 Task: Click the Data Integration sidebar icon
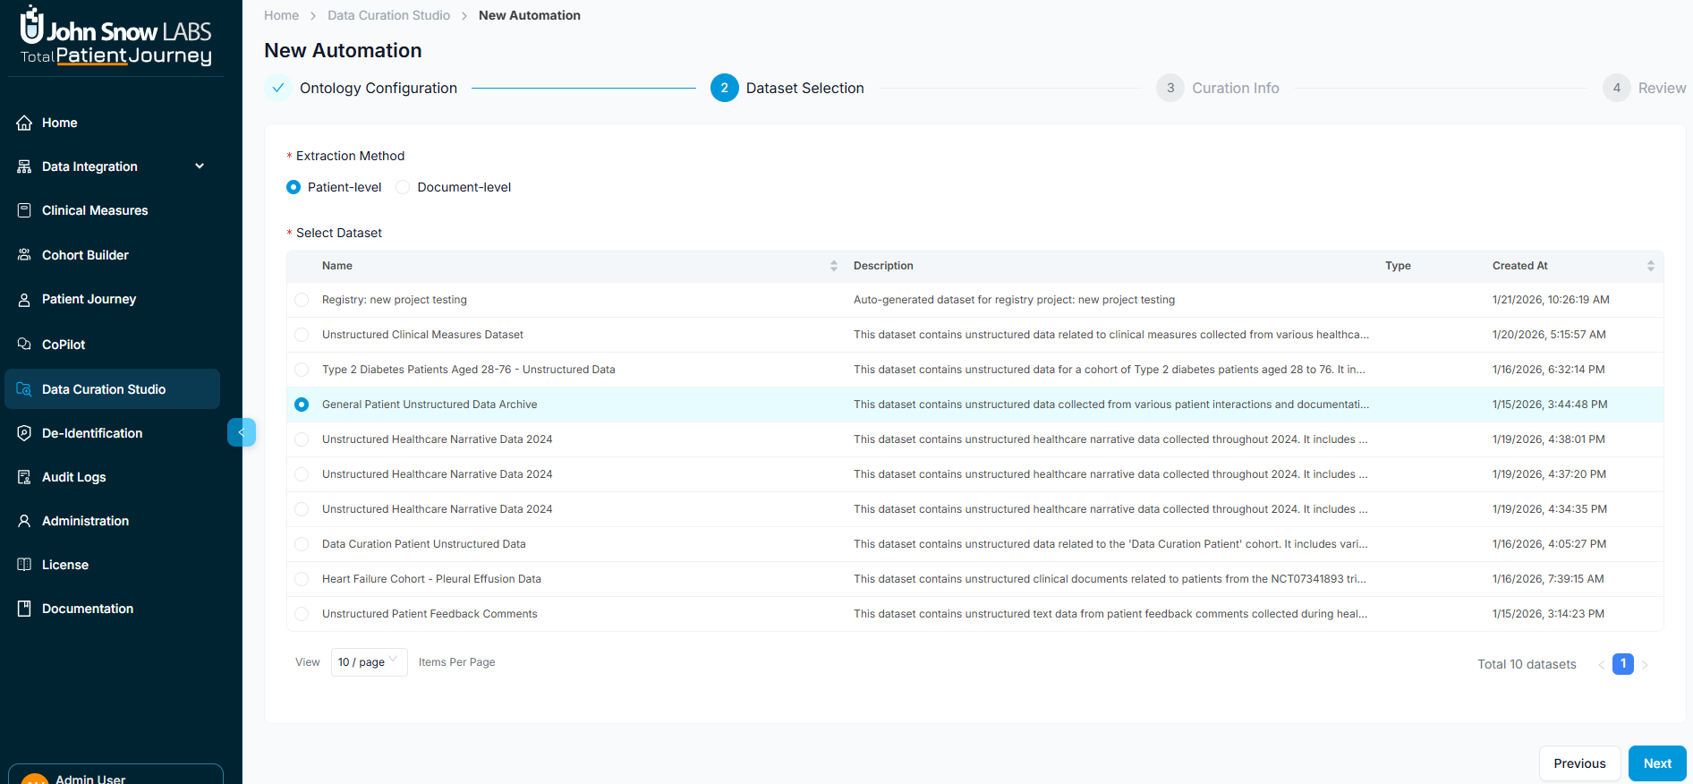pos(24,166)
